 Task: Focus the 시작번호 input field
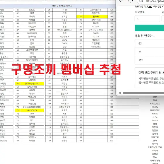pos(147,19)
